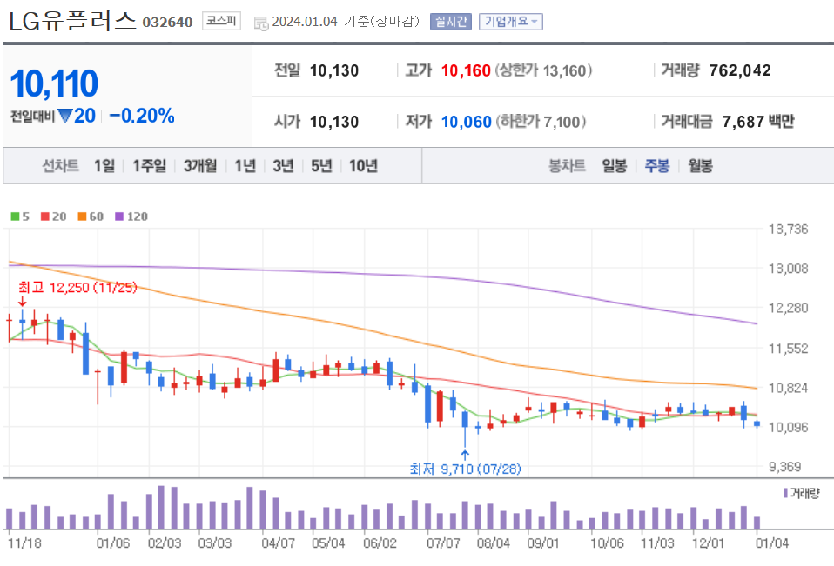
Task: Click the current price 10,110
Action: point(54,83)
